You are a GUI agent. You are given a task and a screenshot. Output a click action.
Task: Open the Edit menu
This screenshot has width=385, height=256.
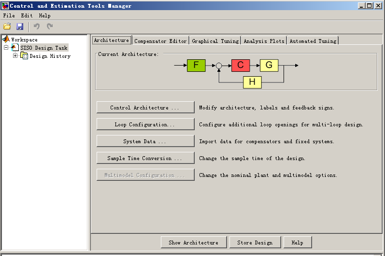pyautogui.click(x=27, y=16)
